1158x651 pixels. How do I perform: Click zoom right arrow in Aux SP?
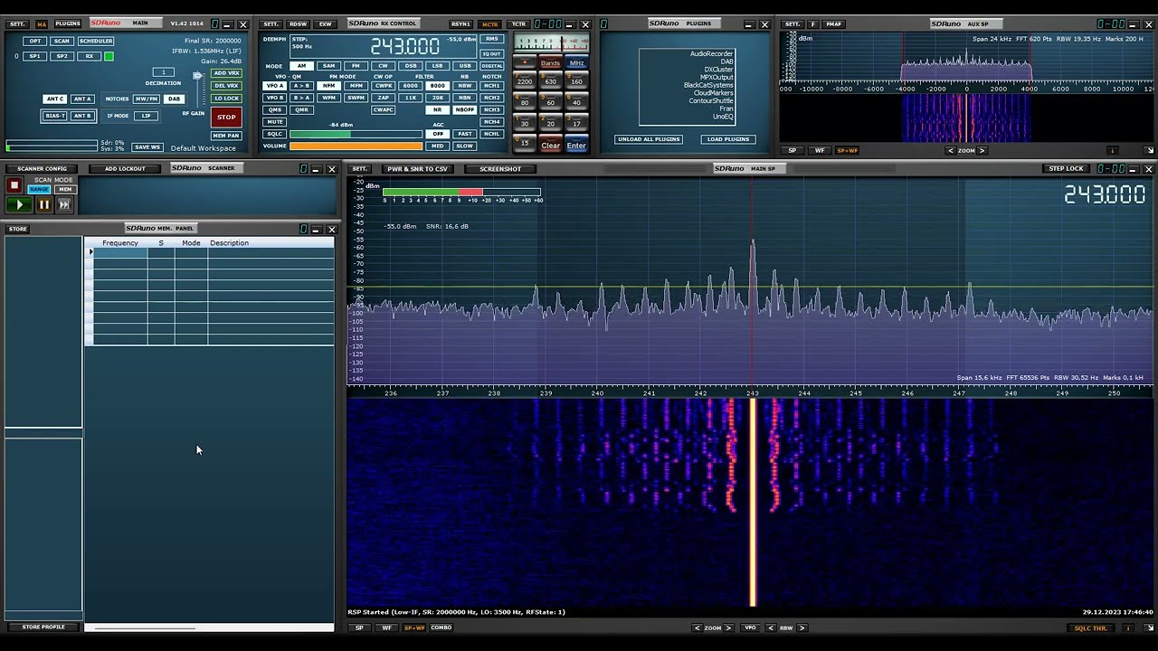coord(982,150)
